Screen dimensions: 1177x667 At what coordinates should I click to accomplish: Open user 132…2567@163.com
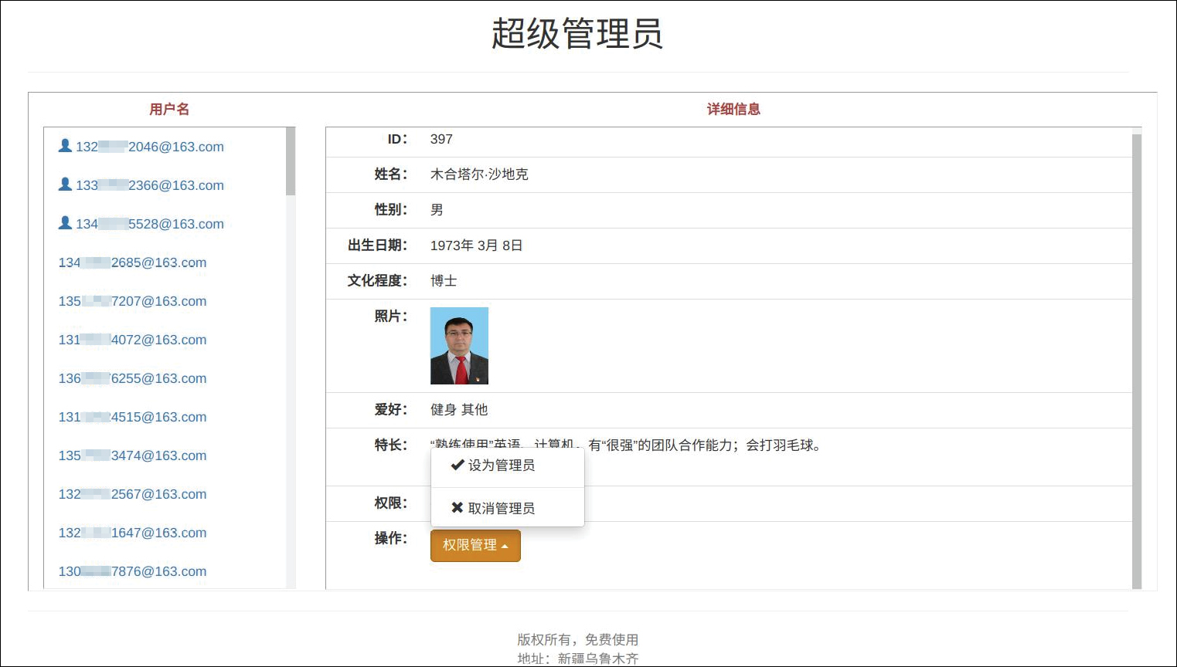[x=132, y=494]
